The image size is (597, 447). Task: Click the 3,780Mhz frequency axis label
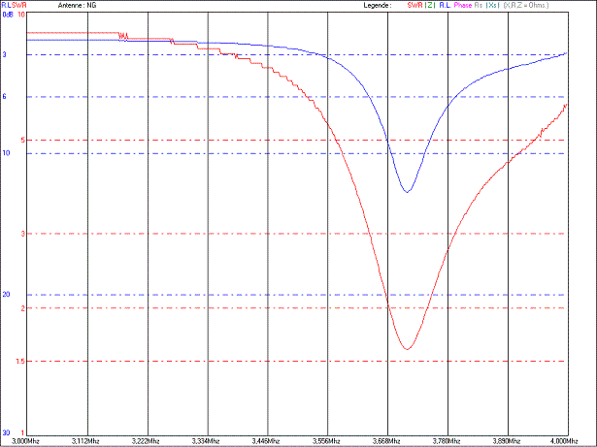[x=448, y=440]
